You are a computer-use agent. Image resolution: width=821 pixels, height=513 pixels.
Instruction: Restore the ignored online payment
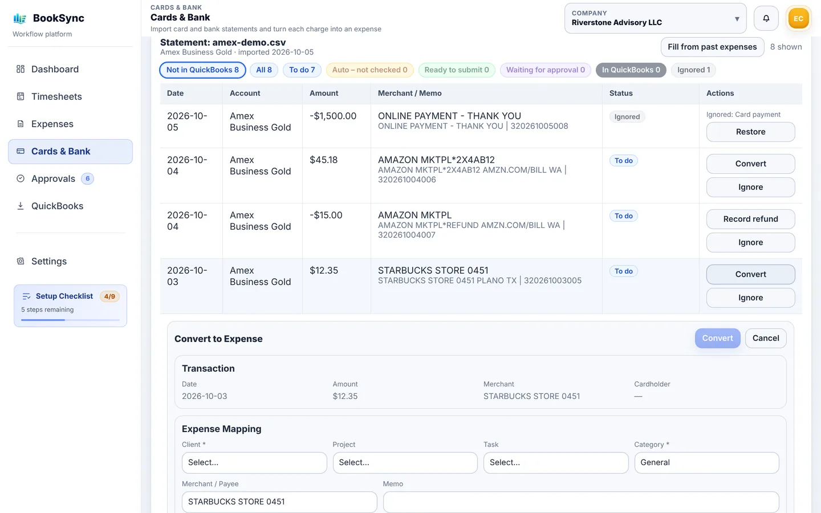click(750, 132)
